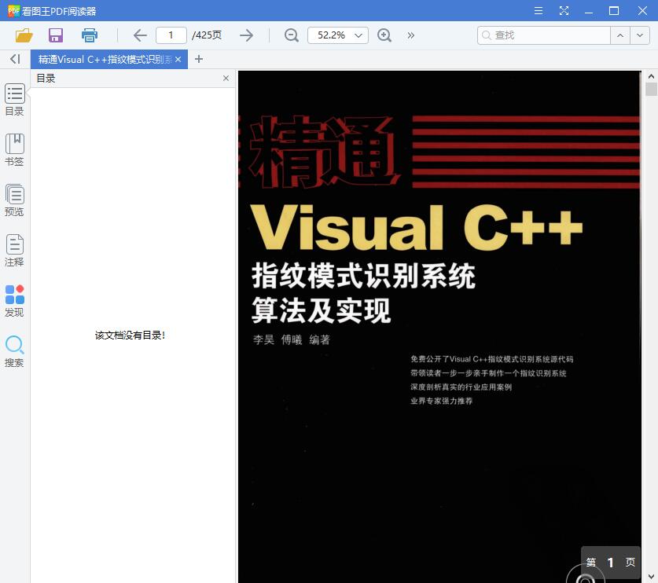Add a new tab with plus button

click(199, 60)
